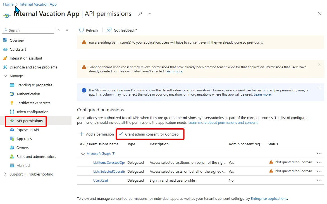Focus the sidebar Search field

click(x=28, y=30)
